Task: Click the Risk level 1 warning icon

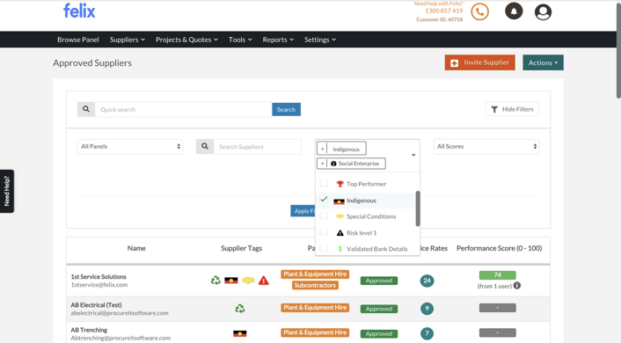Action: click(340, 233)
